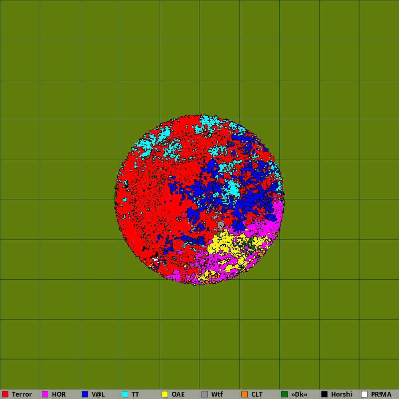The width and height of the screenshot is (399, 399).
Task: Select the 'CLT' legend label
Action: [257, 394]
